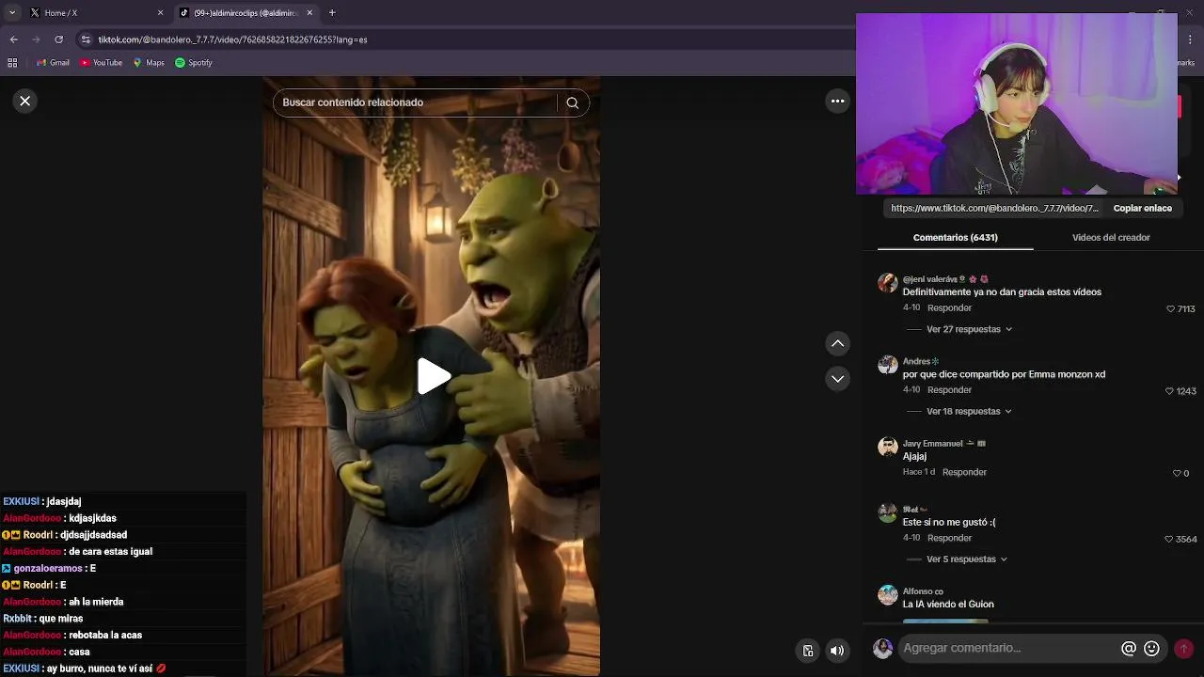Open the emoji picker in comment box
This screenshot has width=1204, height=677.
point(1151,649)
